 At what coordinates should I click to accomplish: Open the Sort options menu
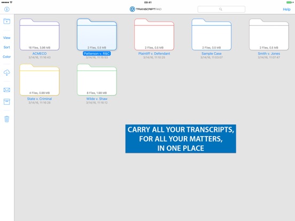(x=7, y=47)
